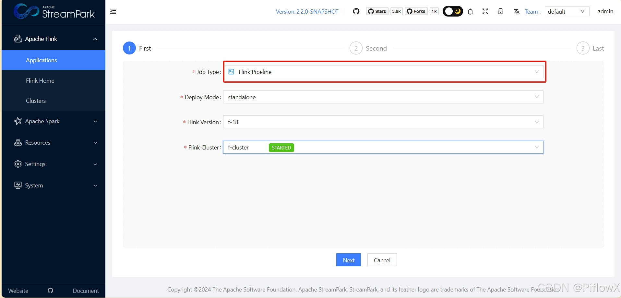Enter fullscreen using the expand icon
Screen dimensions: 621x298
[x=485, y=11]
